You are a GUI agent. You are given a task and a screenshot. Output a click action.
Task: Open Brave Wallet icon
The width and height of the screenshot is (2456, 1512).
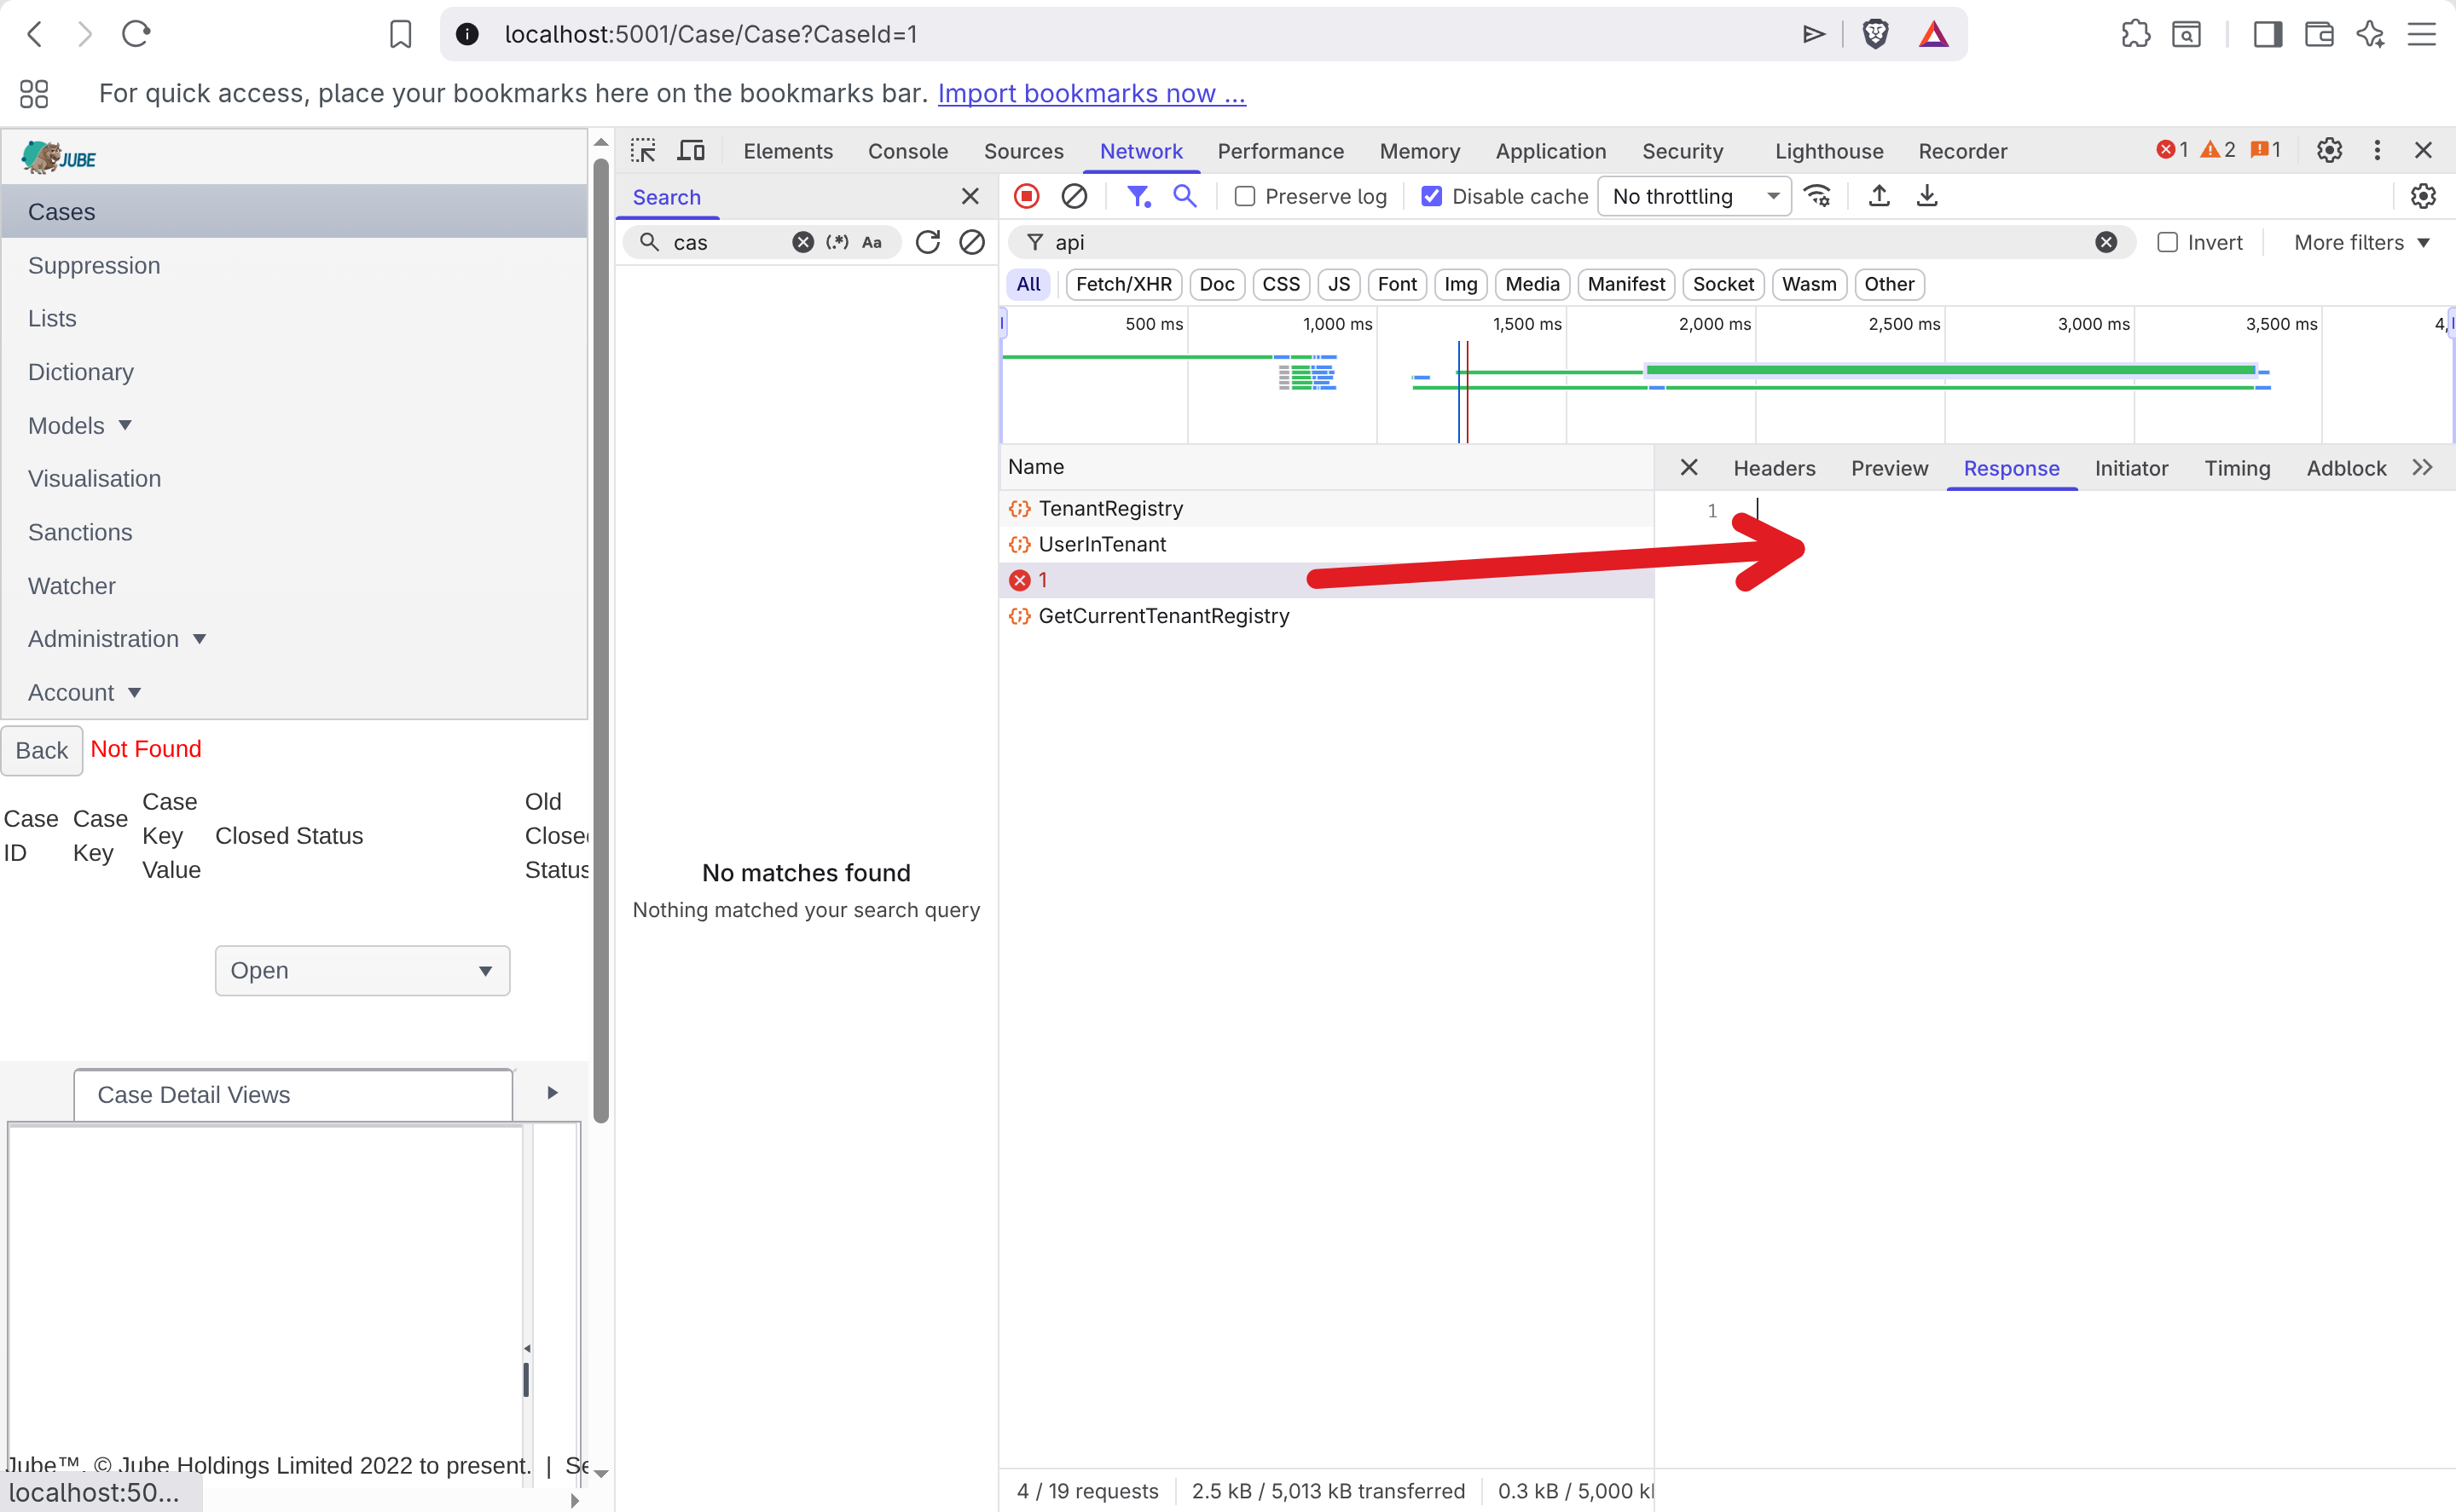pyautogui.click(x=2319, y=34)
